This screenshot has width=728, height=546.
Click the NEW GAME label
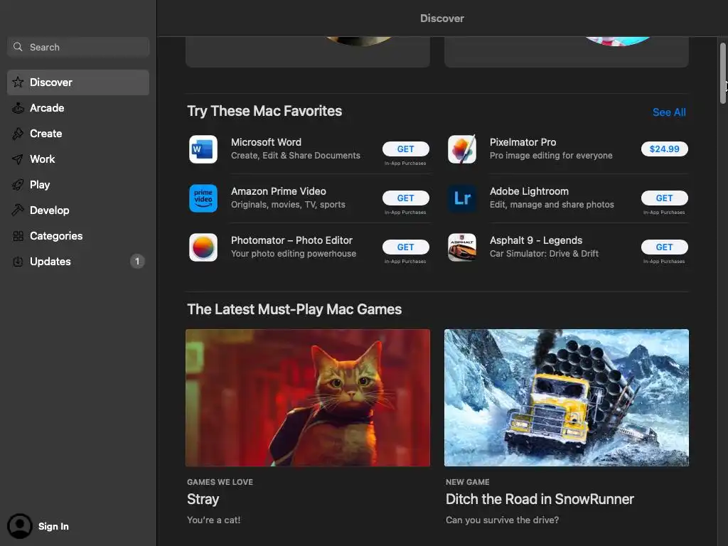(x=468, y=482)
